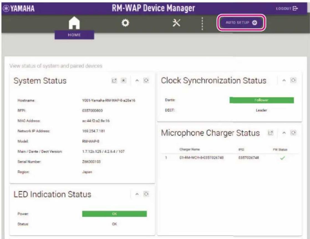Viewport: 310px width, 239px height.
Task: Click the Yamaha logo
Action: click(19, 9)
